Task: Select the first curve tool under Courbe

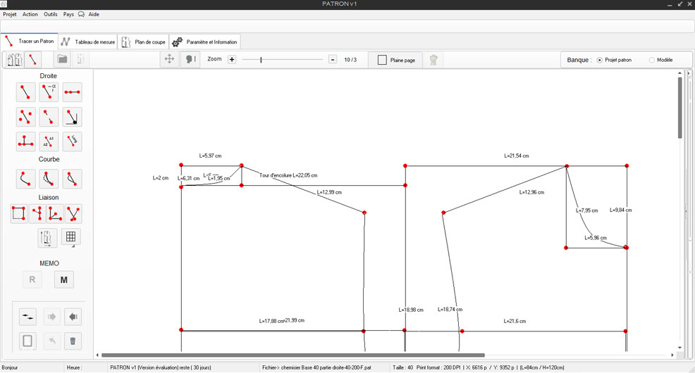Action: click(25, 179)
